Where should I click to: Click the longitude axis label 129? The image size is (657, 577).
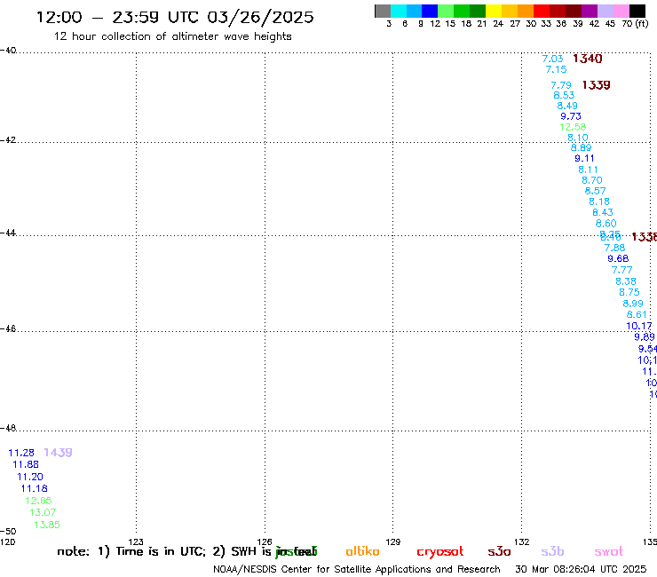click(x=393, y=541)
